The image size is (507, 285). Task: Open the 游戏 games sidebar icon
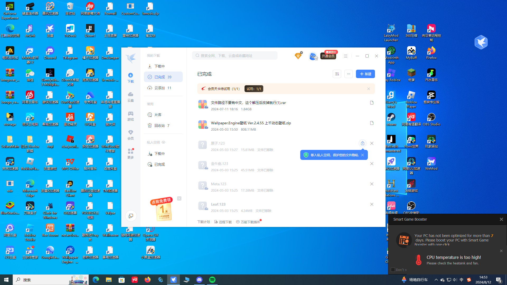click(130, 116)
